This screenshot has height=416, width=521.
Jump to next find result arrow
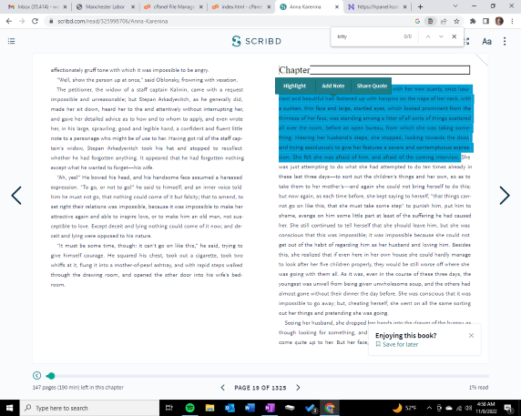coord(441,36)
